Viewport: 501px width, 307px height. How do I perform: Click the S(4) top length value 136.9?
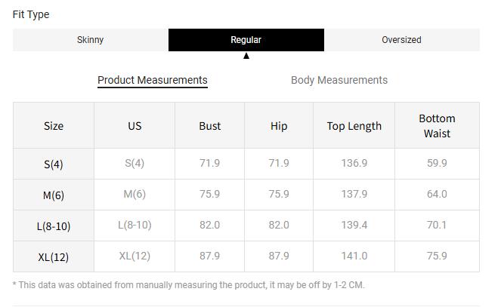(354, 163)
